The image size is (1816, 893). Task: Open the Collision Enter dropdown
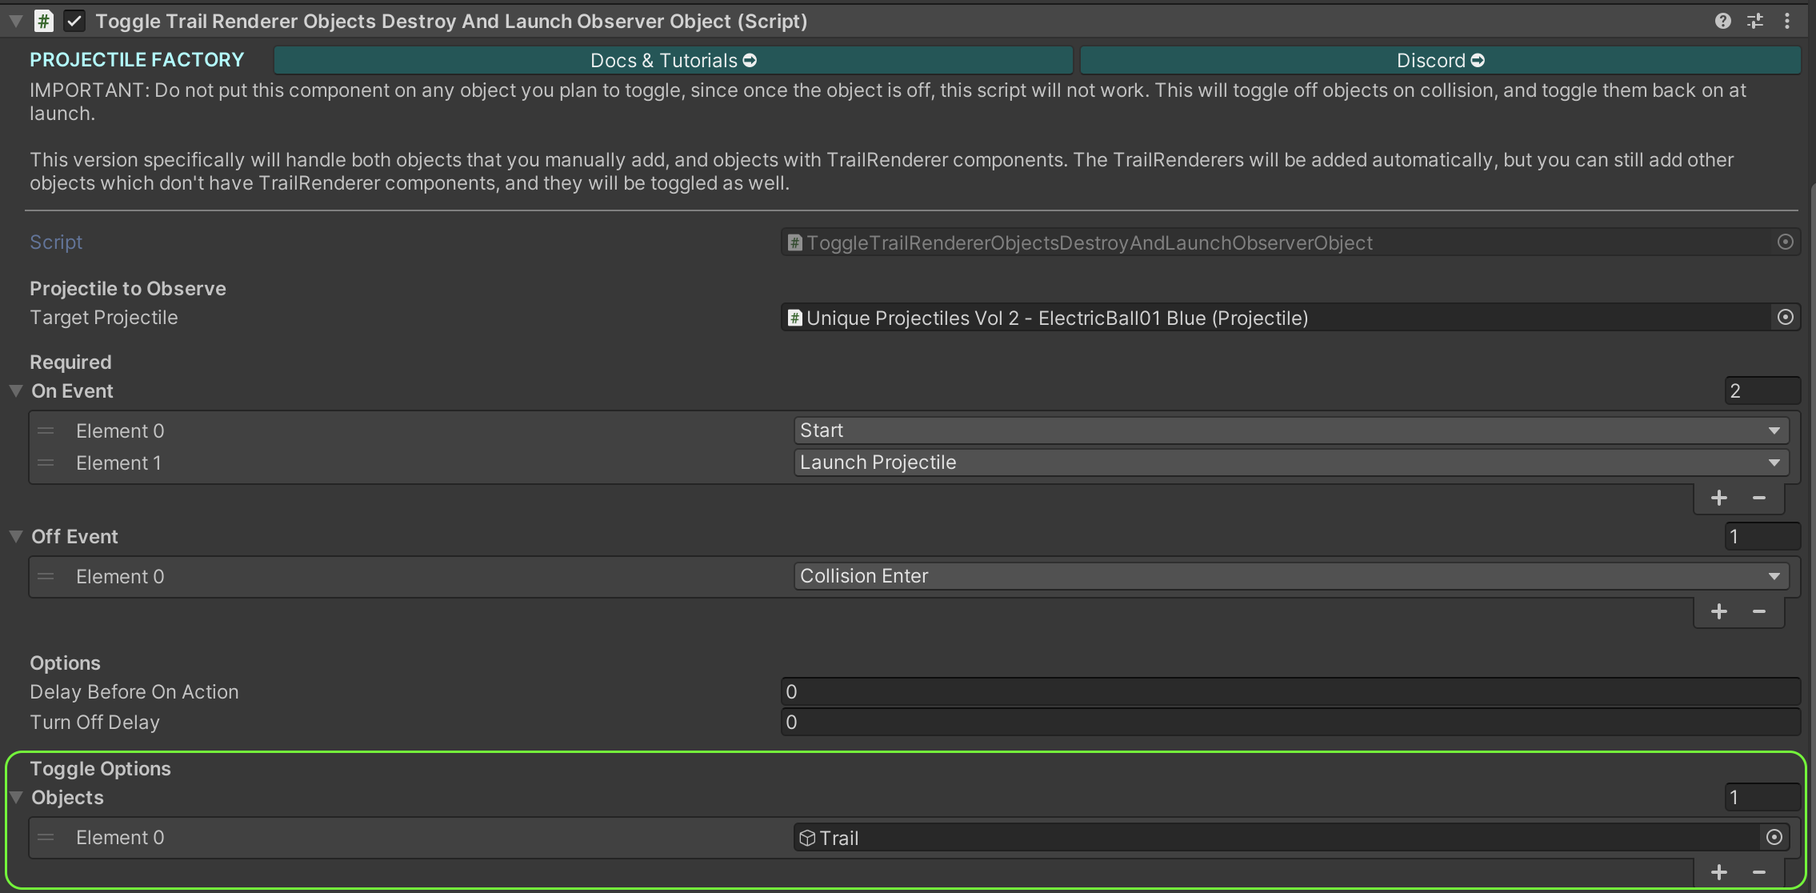pos(1290,576)
